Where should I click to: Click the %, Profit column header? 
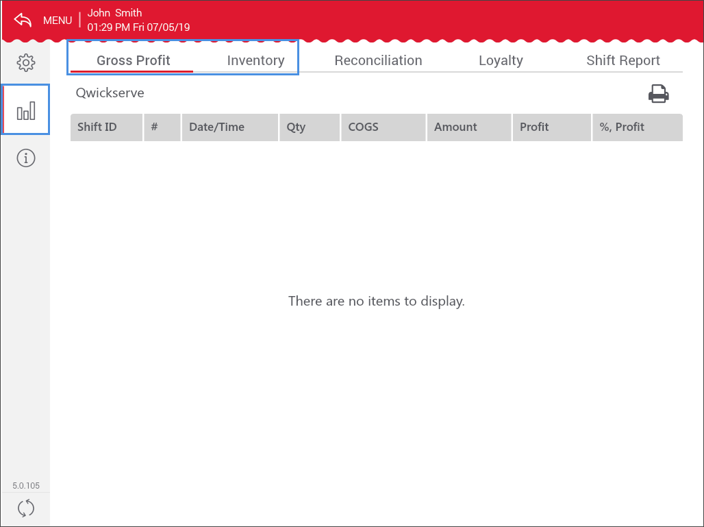point(638,127)
